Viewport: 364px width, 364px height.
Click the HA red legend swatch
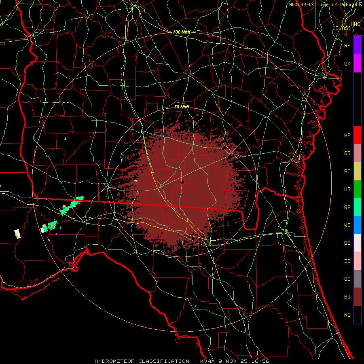(357, 135)
